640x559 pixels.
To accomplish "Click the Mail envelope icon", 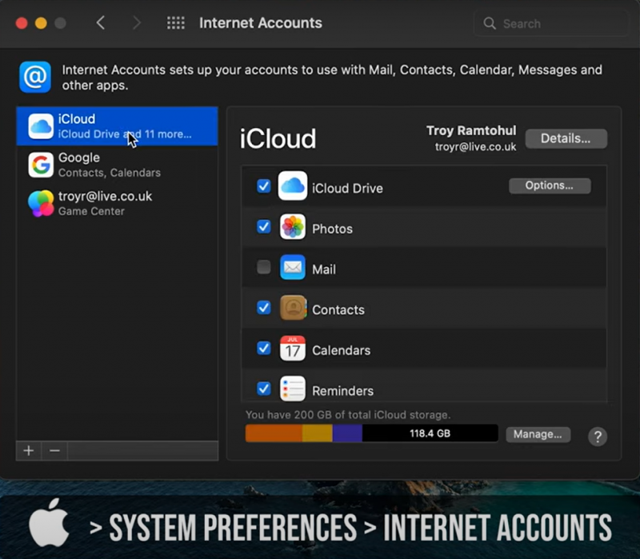I will click(293, 267).
